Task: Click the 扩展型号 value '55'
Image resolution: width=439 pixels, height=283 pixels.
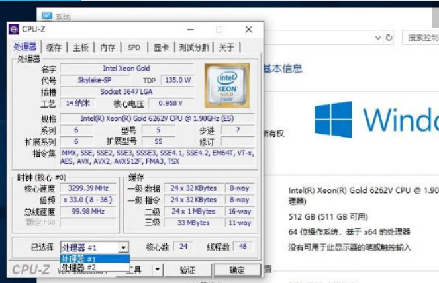Action: [x=158, y=141]
